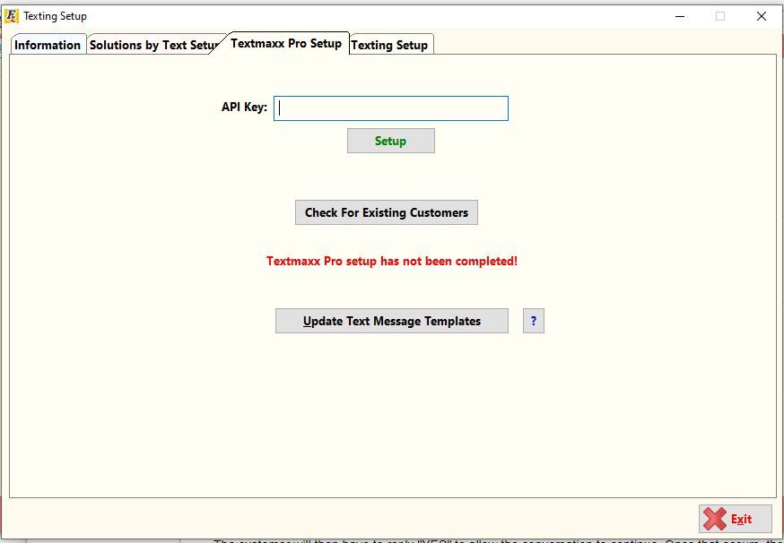Image resolution: width=784 pixels, height=543 pixels.
Task: Click the Exit button
Action: pyautogui.click(x=736, y=519)
